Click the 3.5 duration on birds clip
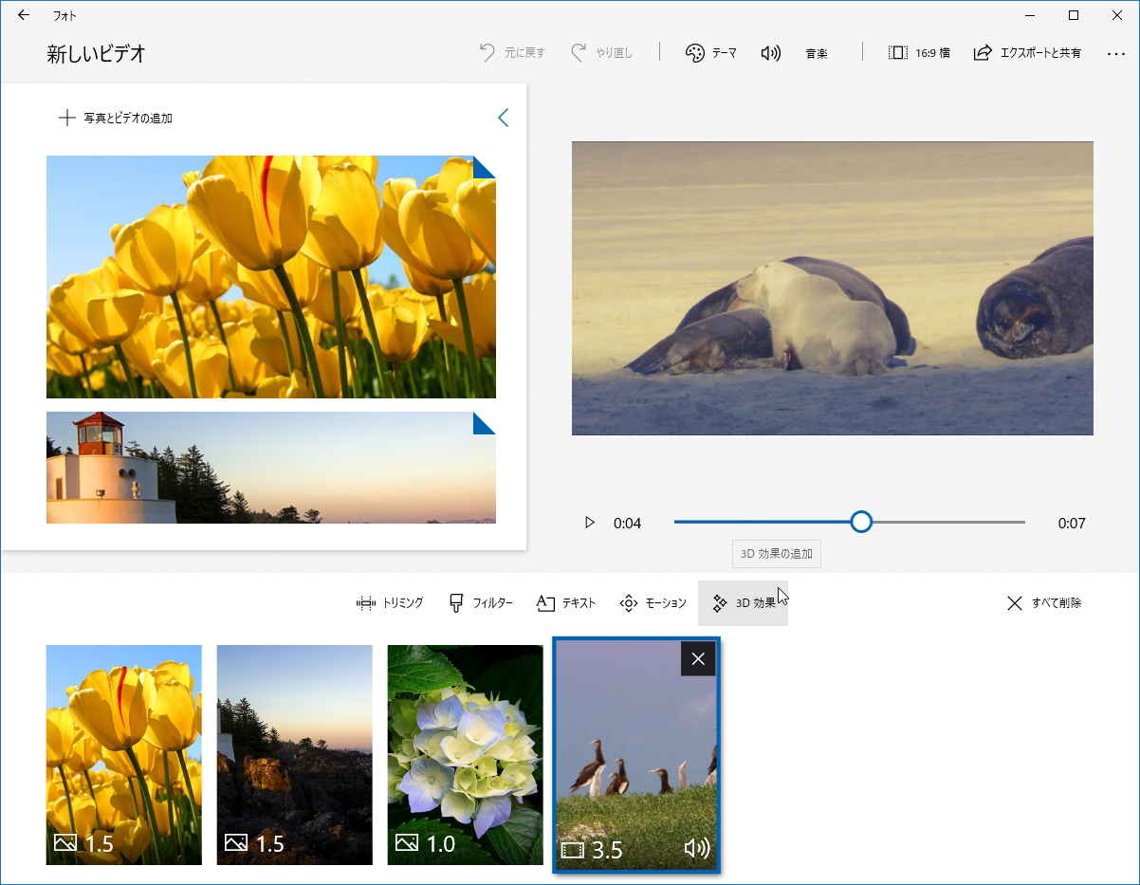The height and width of the screenshot is (885, 1140). tap(607, 850)
